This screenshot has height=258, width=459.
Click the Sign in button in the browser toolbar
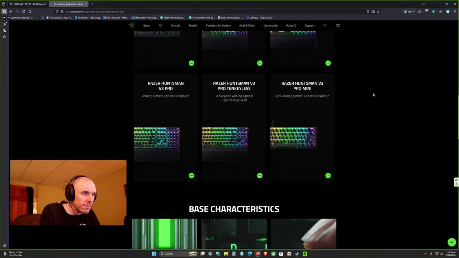409,11
